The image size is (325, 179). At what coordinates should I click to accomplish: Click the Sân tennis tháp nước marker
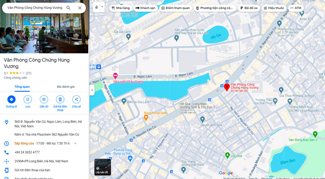(176, 38)
